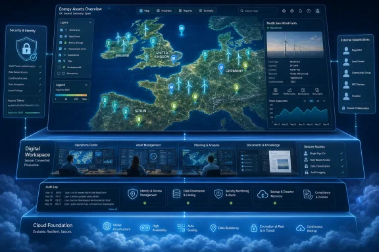
Task: Switch to the Reports tab
Action: click(186, 11)
